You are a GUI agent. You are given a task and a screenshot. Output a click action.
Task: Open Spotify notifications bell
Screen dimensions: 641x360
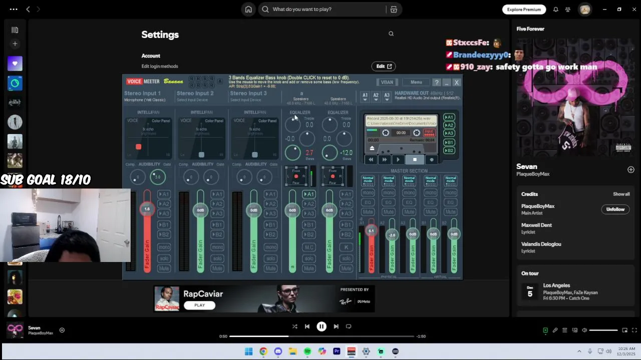tap(555, 9)
